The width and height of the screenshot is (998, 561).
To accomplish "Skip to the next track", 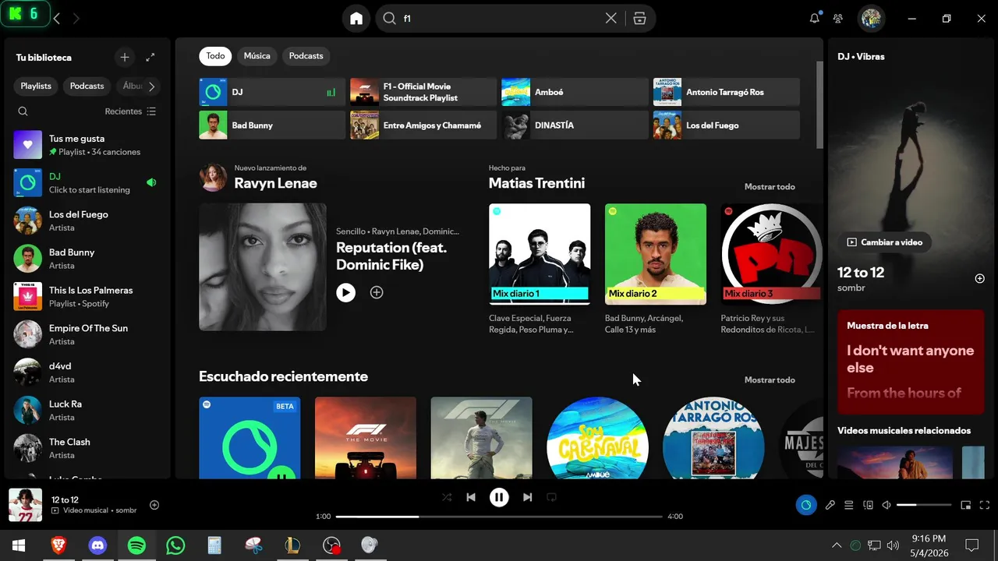I will pos(527,497).
